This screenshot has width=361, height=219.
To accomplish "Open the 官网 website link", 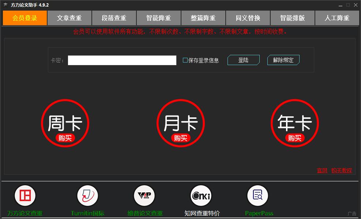I will point(321,170).
